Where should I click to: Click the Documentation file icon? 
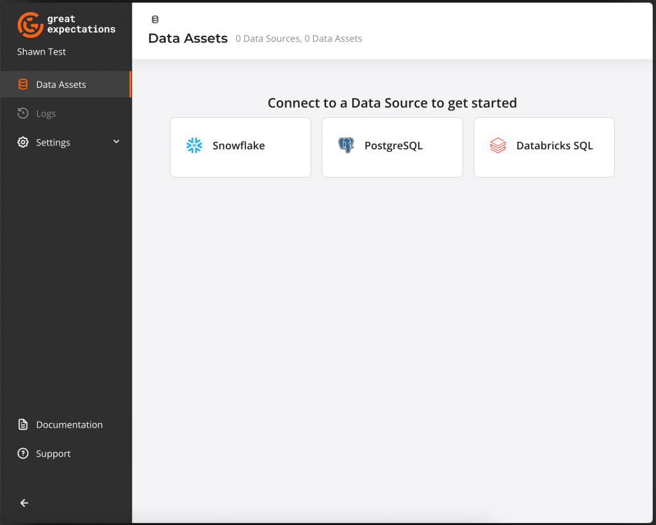coord(23,424)
